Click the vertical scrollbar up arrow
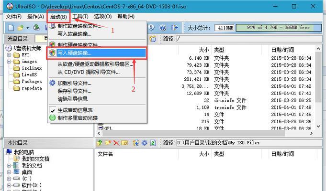The image size is (326, 191). pyautogui.click(x=318, y=49)
